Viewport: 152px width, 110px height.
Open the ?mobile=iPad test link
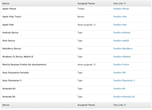pyautogui.click(x=120, y=25)
